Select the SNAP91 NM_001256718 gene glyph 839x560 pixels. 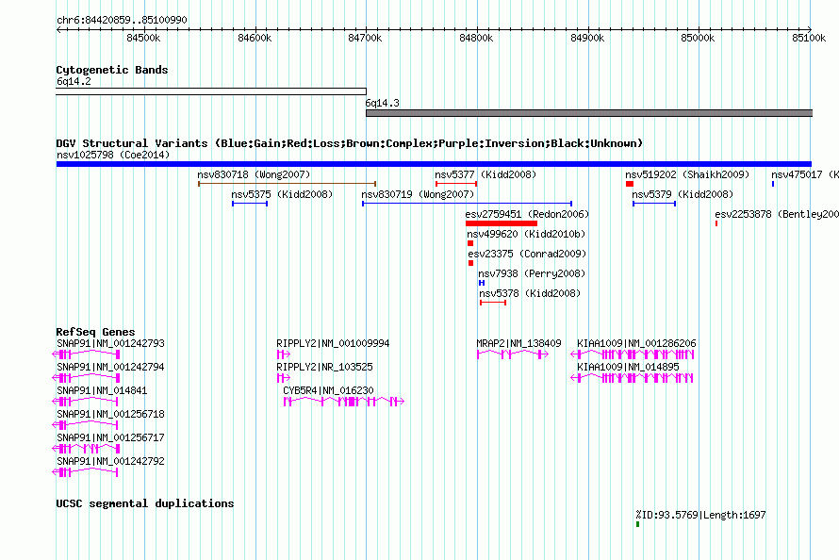pyautogui.click(x=85, y=425)
